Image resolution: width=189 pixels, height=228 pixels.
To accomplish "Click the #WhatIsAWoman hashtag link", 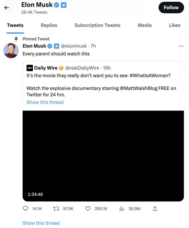I will click(x=150, y=76).
